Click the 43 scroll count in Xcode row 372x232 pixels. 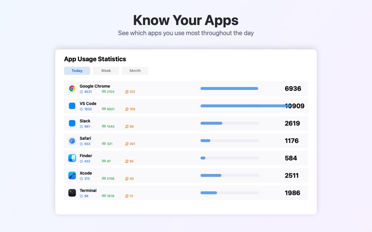tap(132, 179)
